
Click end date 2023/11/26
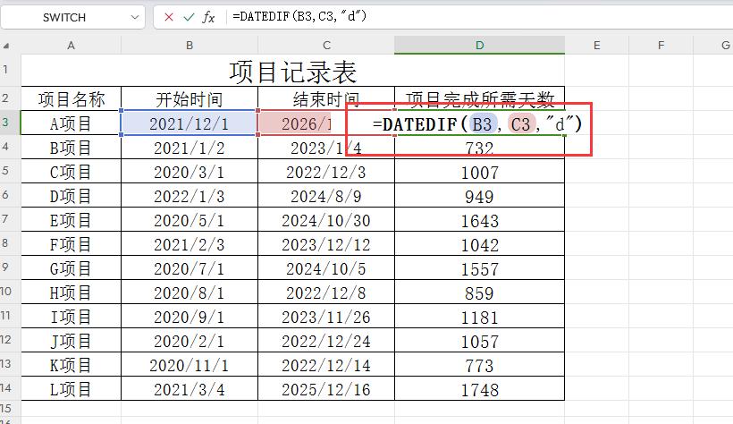point(326,317)
